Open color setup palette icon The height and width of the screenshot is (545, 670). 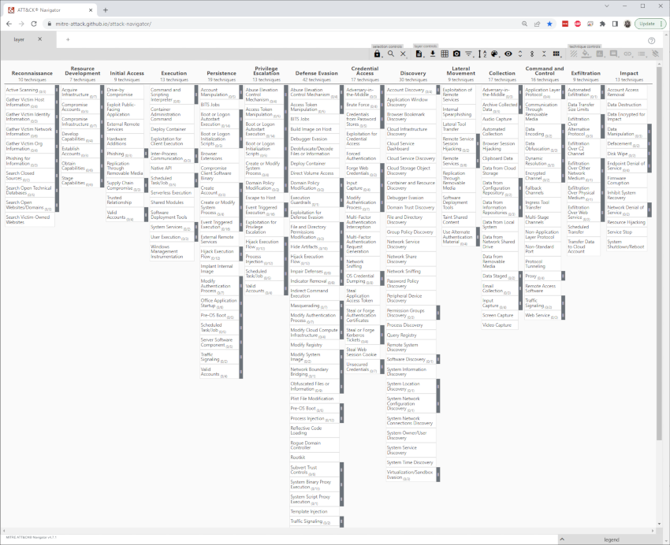pyautogui.click(x=494, y=54)
